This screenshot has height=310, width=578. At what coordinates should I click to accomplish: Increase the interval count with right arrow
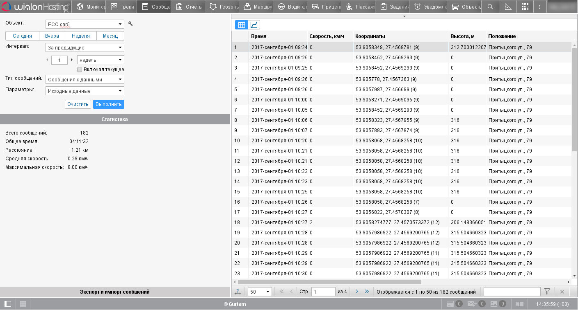[x=72, y=60]
